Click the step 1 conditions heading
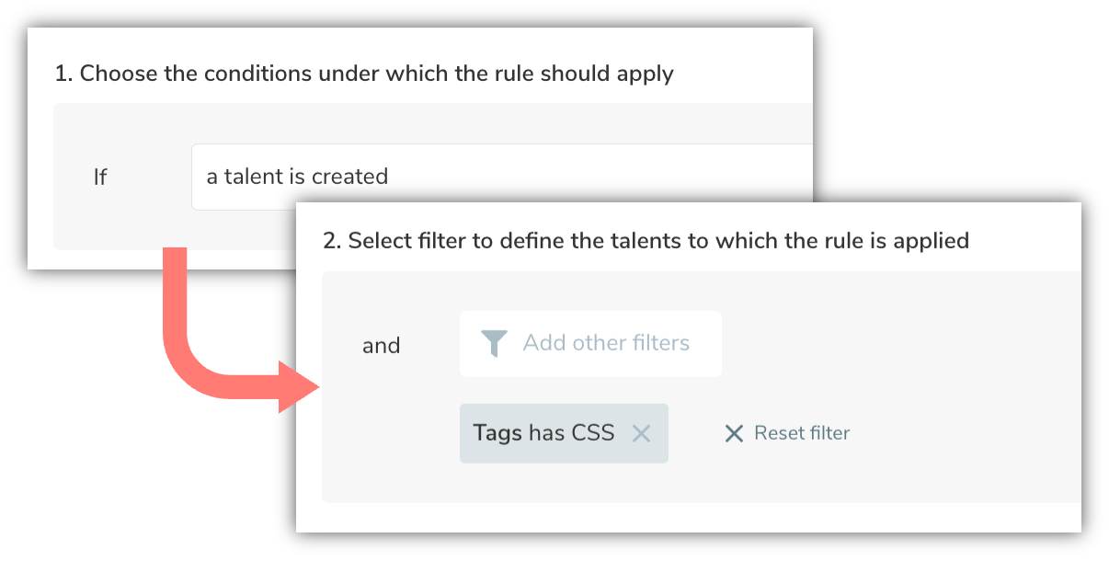The image size is (1109, 561). pyautogui.click(x=364, y=74)
